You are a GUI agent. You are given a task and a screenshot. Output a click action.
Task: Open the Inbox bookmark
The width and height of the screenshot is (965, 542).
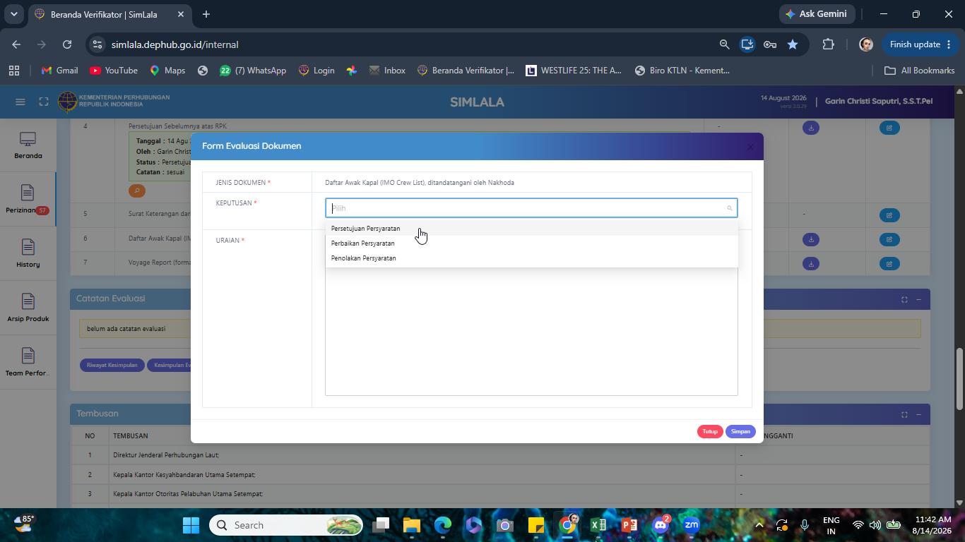coord(387,71)
